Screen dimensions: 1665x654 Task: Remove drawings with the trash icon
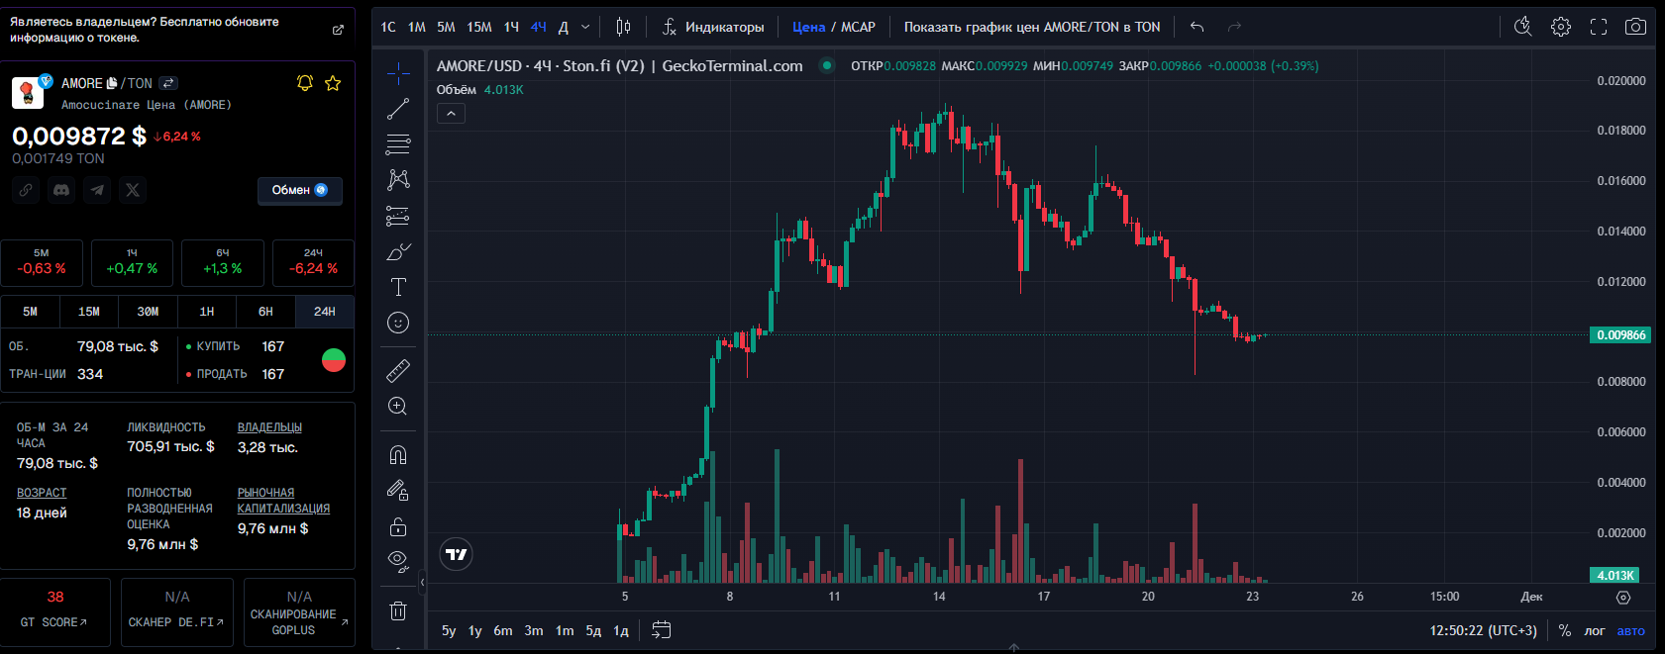pos(398,610)
